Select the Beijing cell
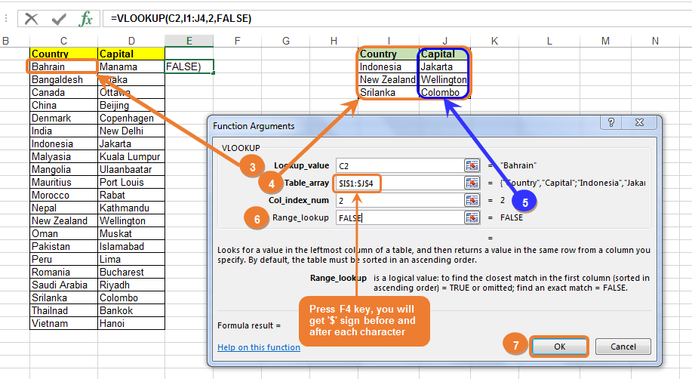Viewport: 692px width, 379px height. pos(131,105)
